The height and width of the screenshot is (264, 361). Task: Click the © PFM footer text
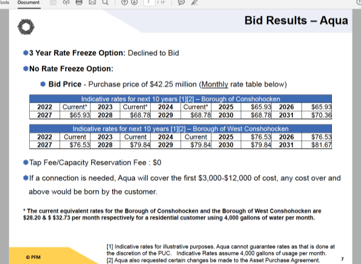tap(33, 257)
